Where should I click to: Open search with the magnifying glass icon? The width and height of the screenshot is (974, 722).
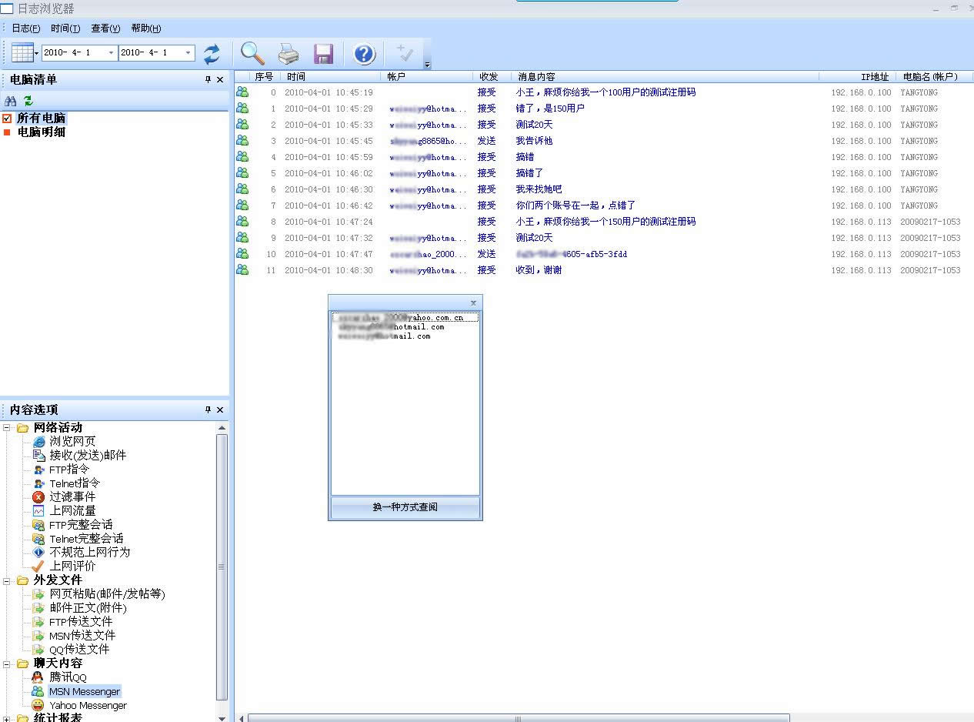pos(253,53)
